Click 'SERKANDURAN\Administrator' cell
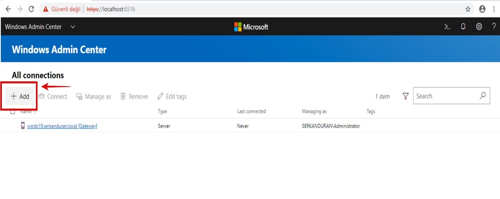The width and height of the screenshot is (500, 199). (x=331, y=126)
